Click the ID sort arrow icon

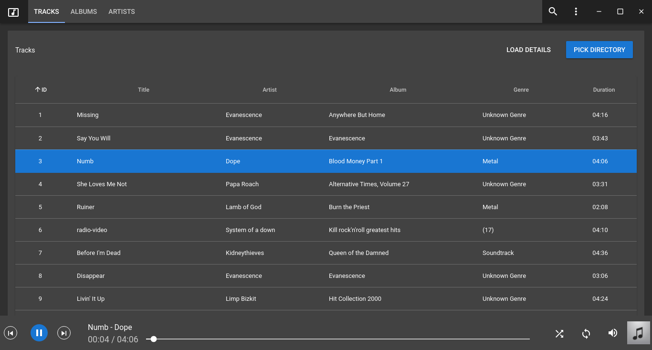tap(38, 89)
